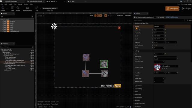Click the Edit BP_SkillContainer link
The height and width of the screenshot is (108, 192).
coord(172,17)
